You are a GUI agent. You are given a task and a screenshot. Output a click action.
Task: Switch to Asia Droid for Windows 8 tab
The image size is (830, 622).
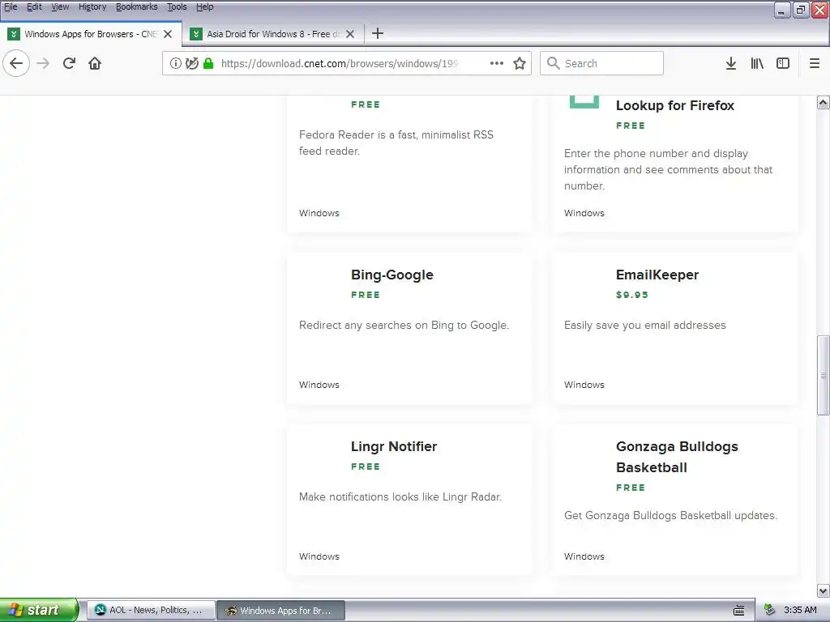point(273,34)
